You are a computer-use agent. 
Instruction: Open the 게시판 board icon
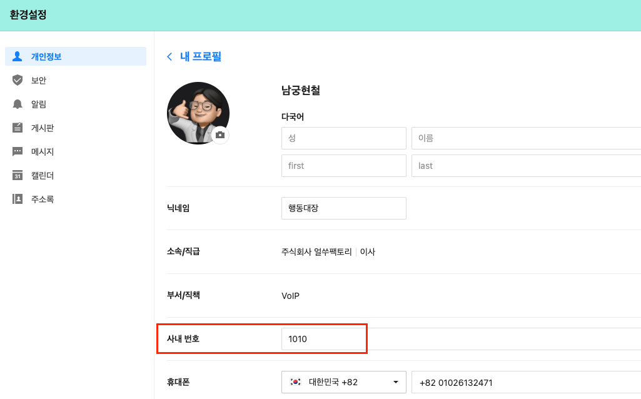click(x=17, y=128)
